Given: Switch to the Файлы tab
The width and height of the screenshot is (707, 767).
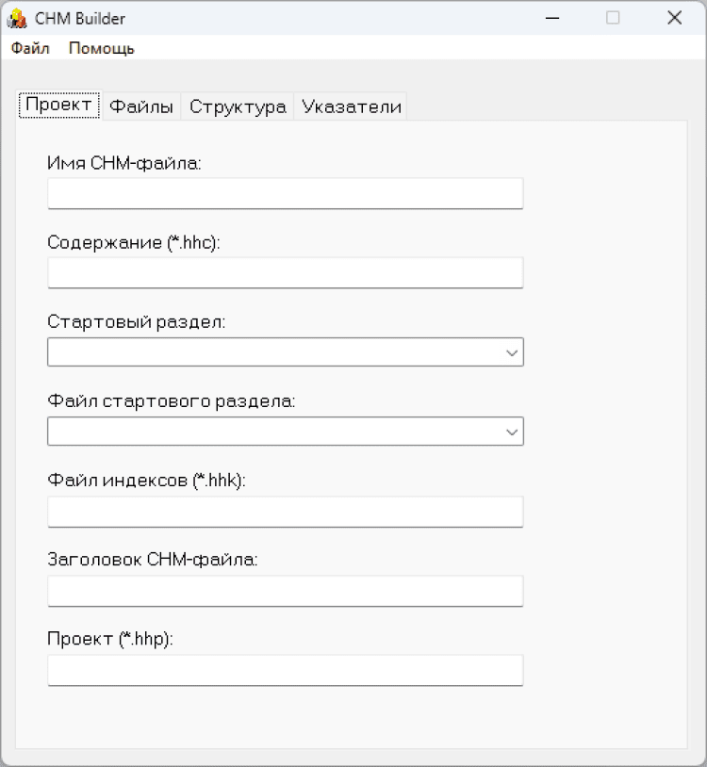Looking at the screenshot, I should [x=141, y=106].
